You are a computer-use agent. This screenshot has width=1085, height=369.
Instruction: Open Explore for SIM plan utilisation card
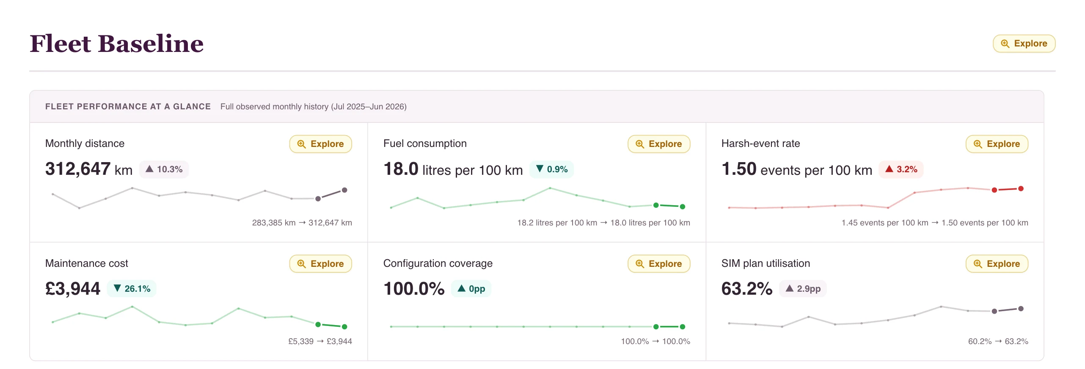(x=997, y=264)
